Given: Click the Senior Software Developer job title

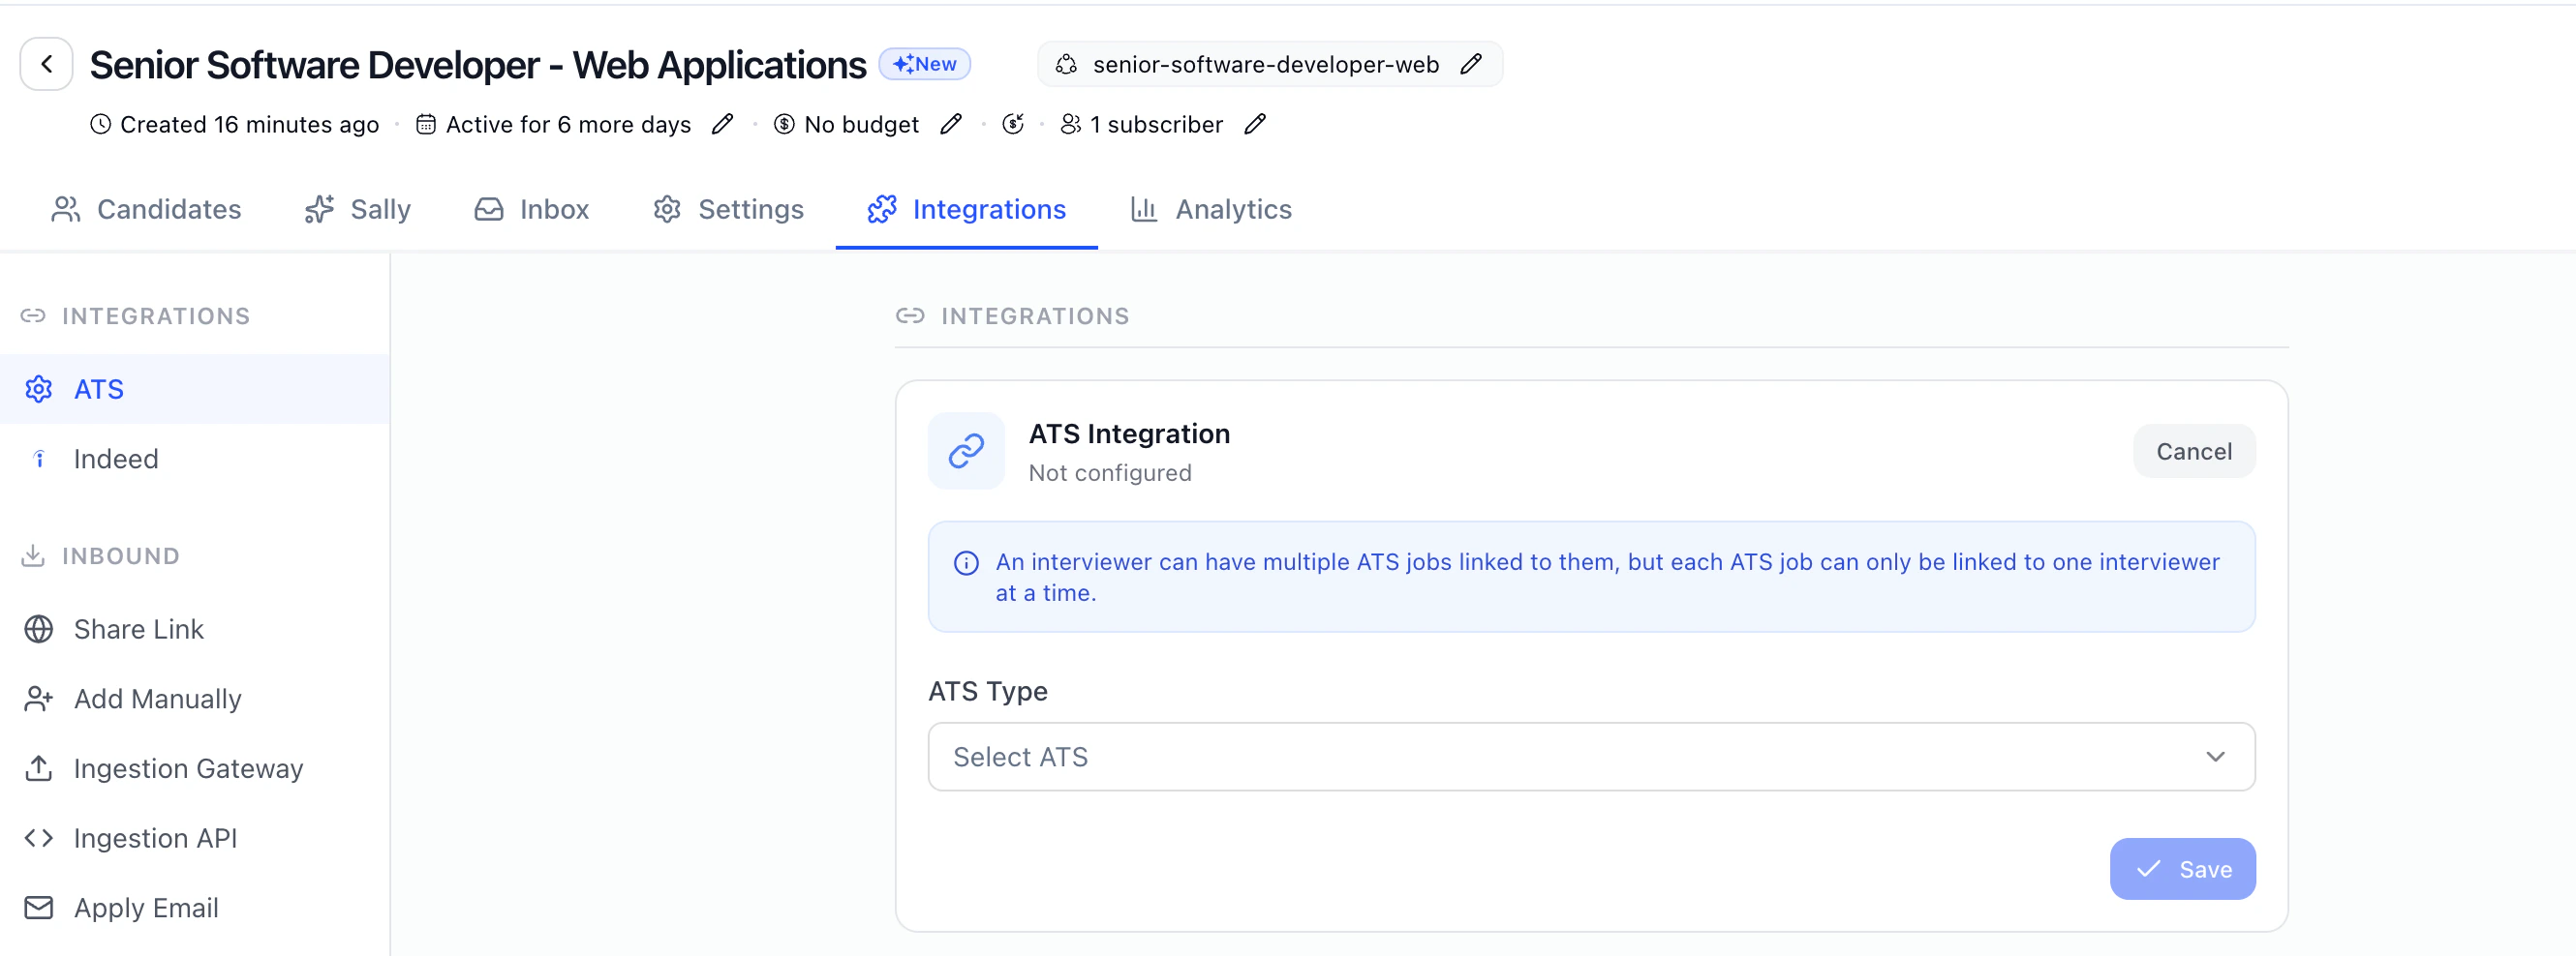Looking at the screenshot, I should point(478,65).
